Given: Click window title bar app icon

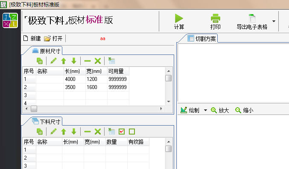Looking at the screenshot, I should [x=3, y=5].
